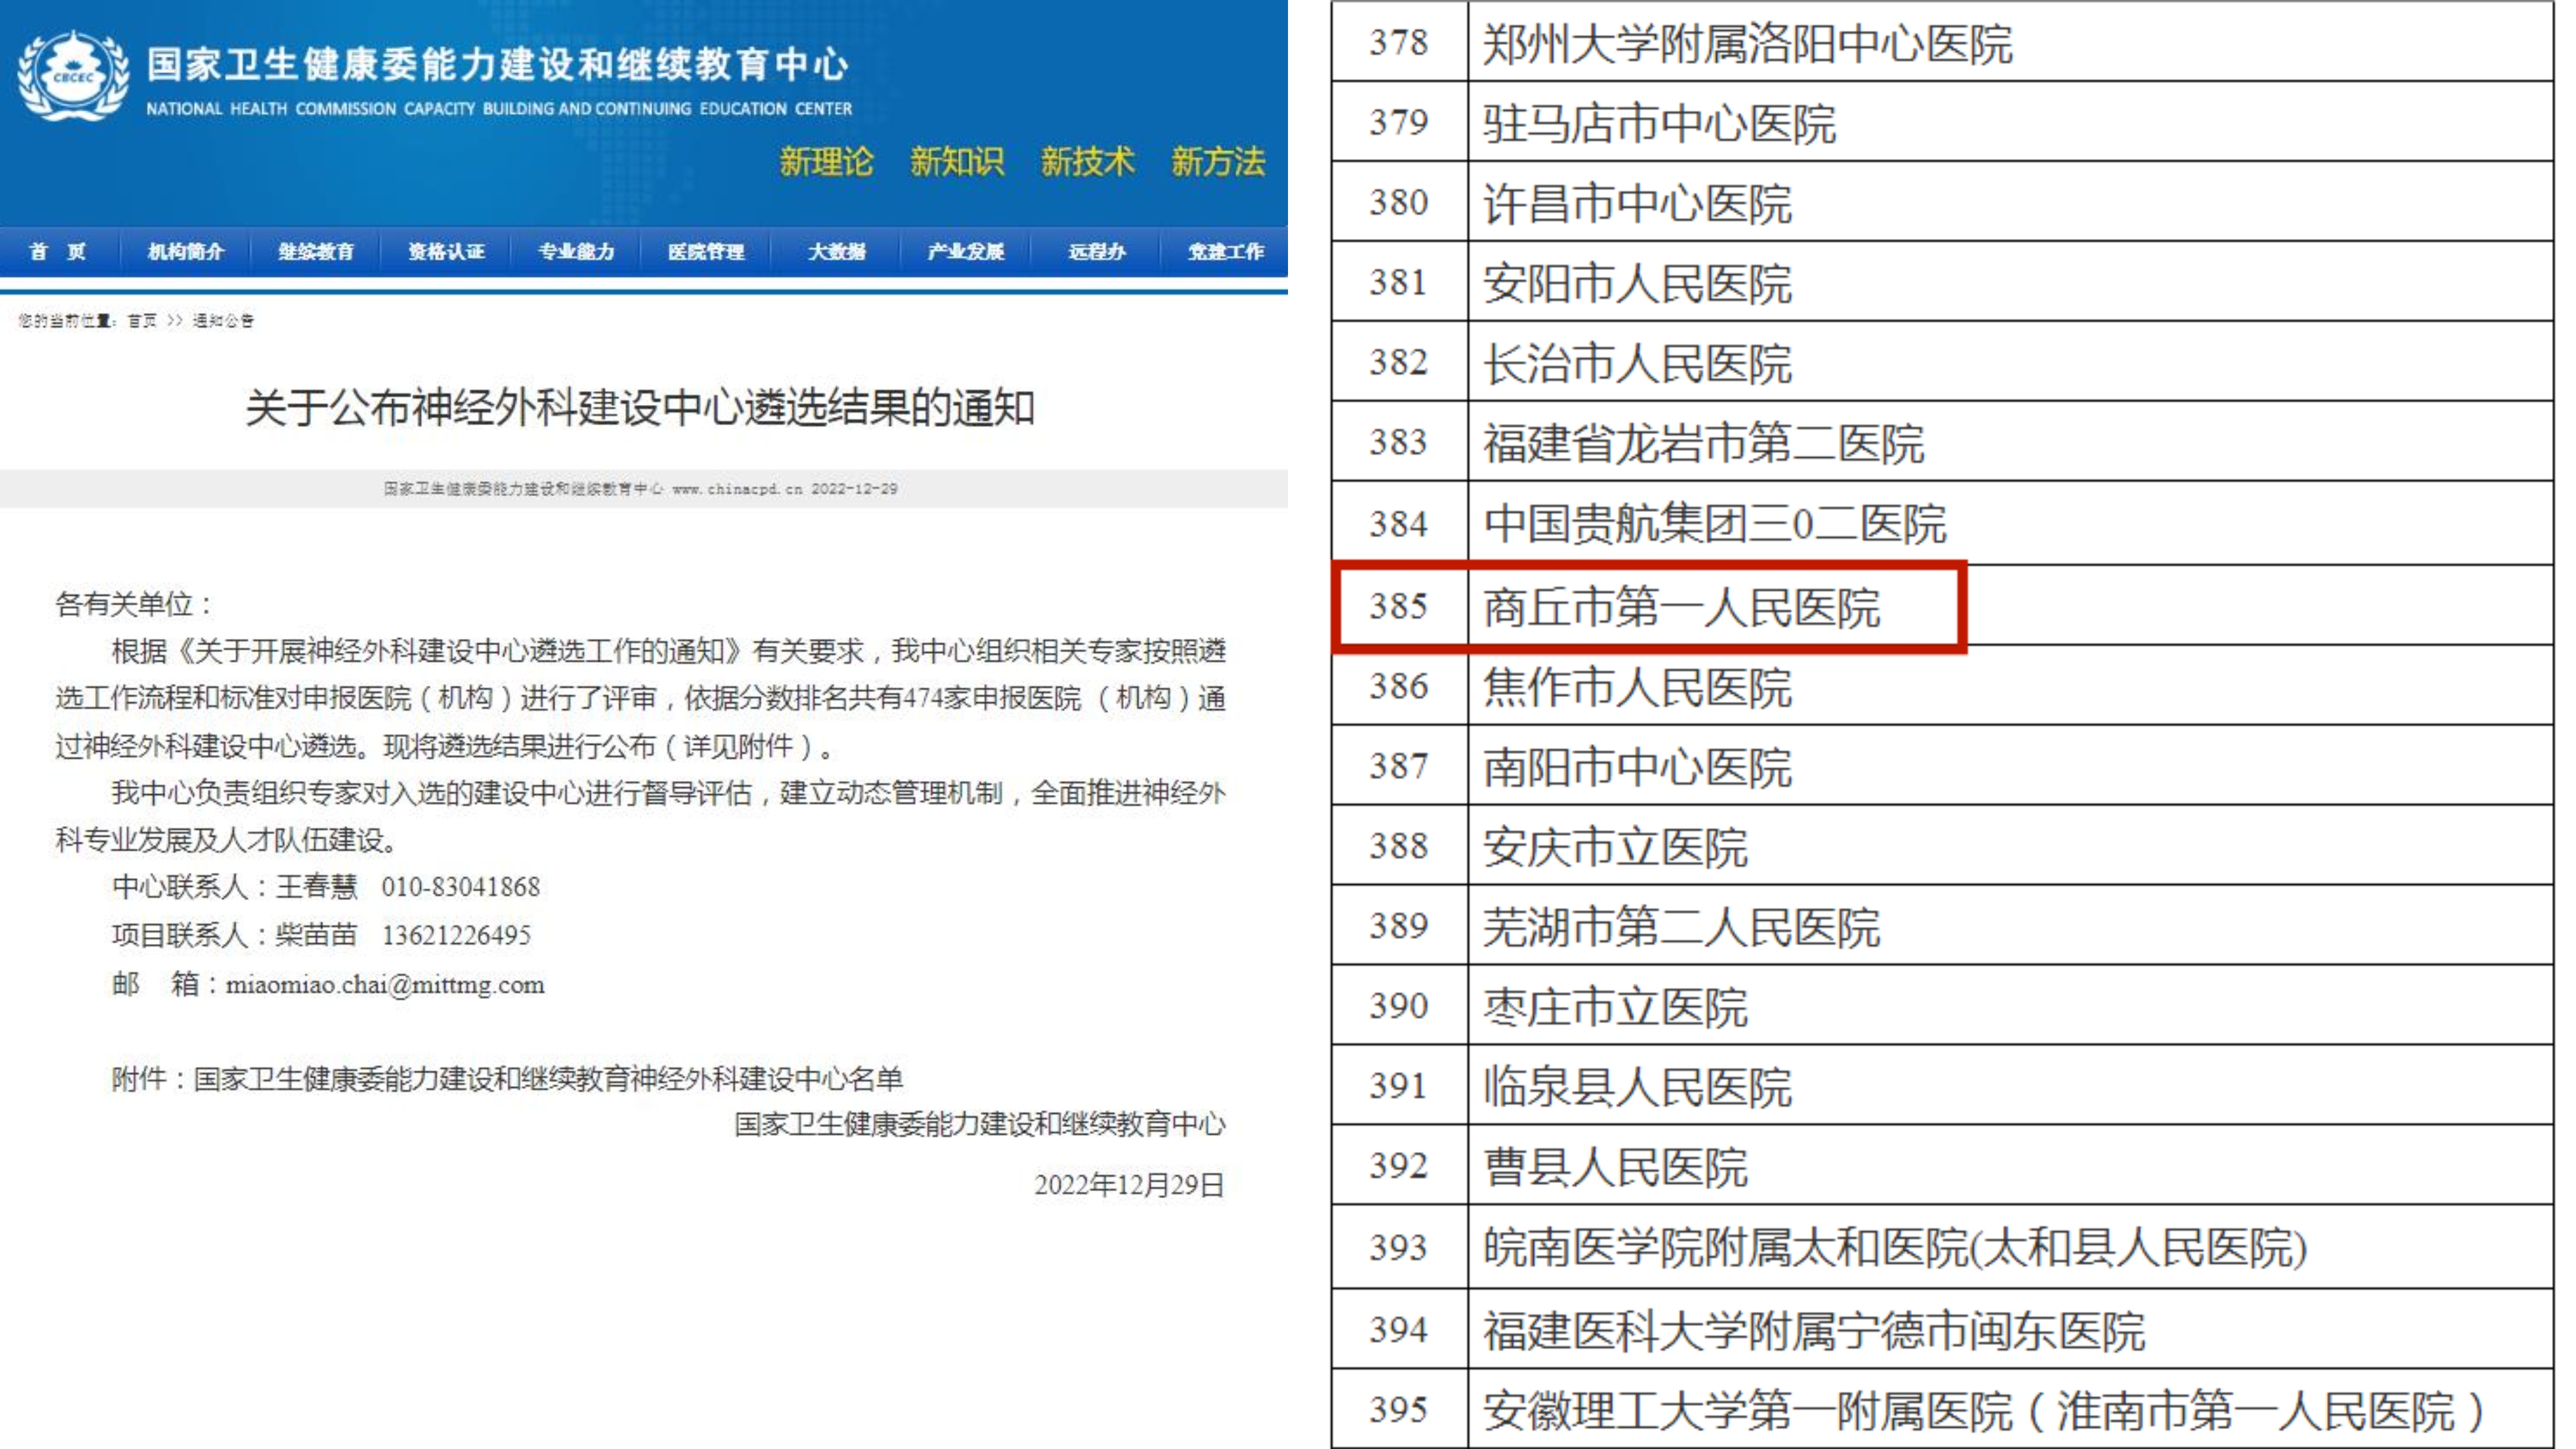Click table row 安庆市立医院
This screenshot has height=1449, width=2576.
point(1942,845)
